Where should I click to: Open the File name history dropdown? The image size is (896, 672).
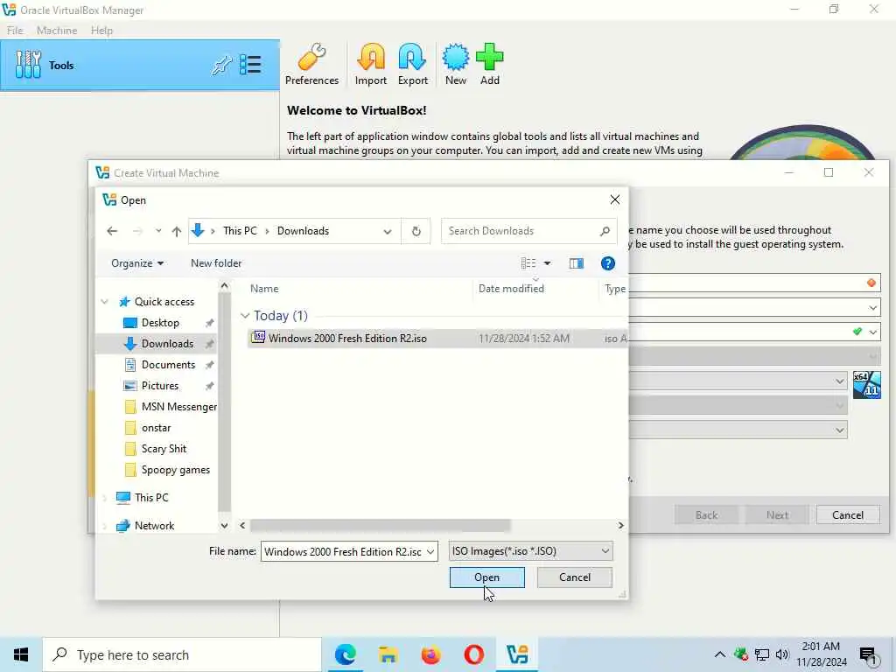click(430, 551)
